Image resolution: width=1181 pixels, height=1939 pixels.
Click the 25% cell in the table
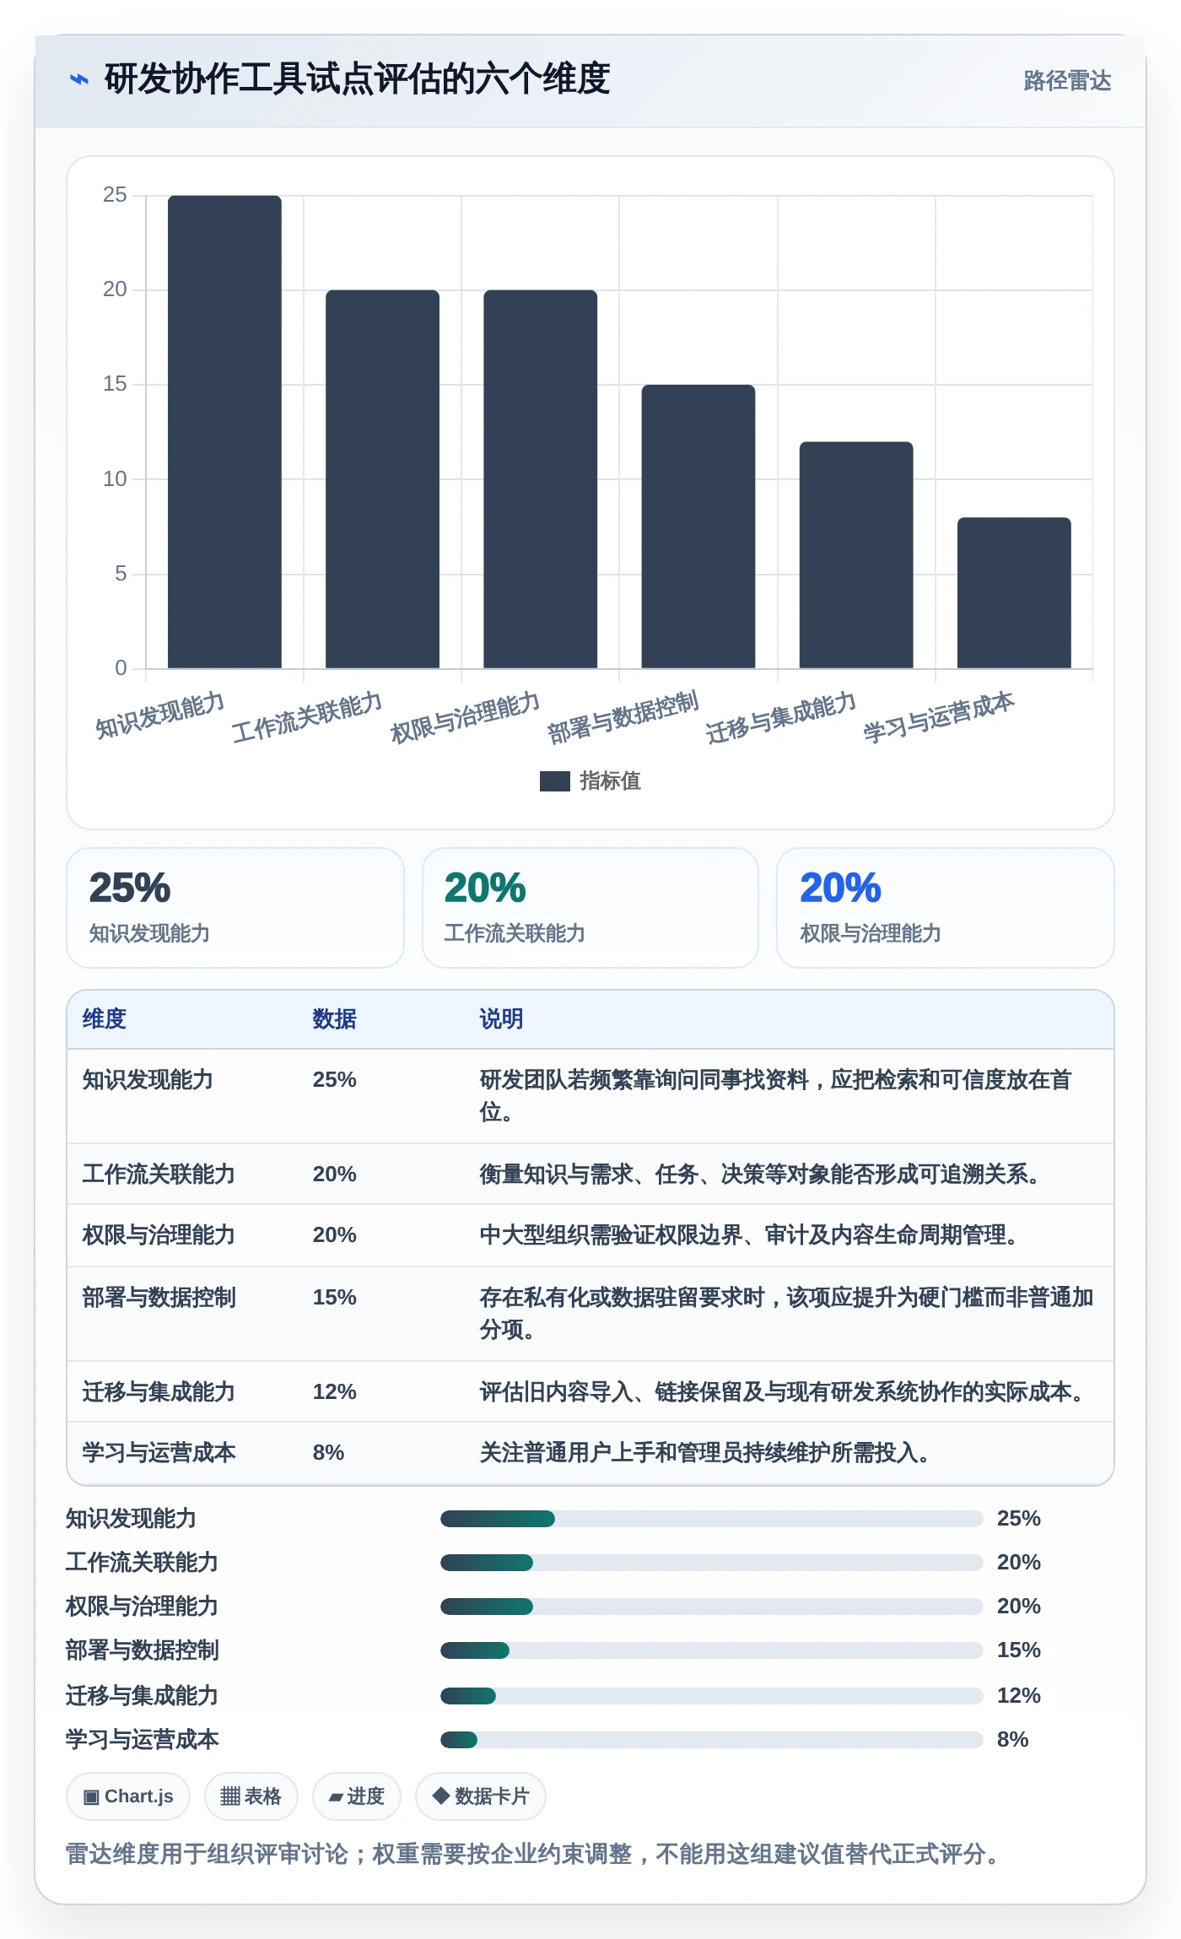pos(334,1080)
